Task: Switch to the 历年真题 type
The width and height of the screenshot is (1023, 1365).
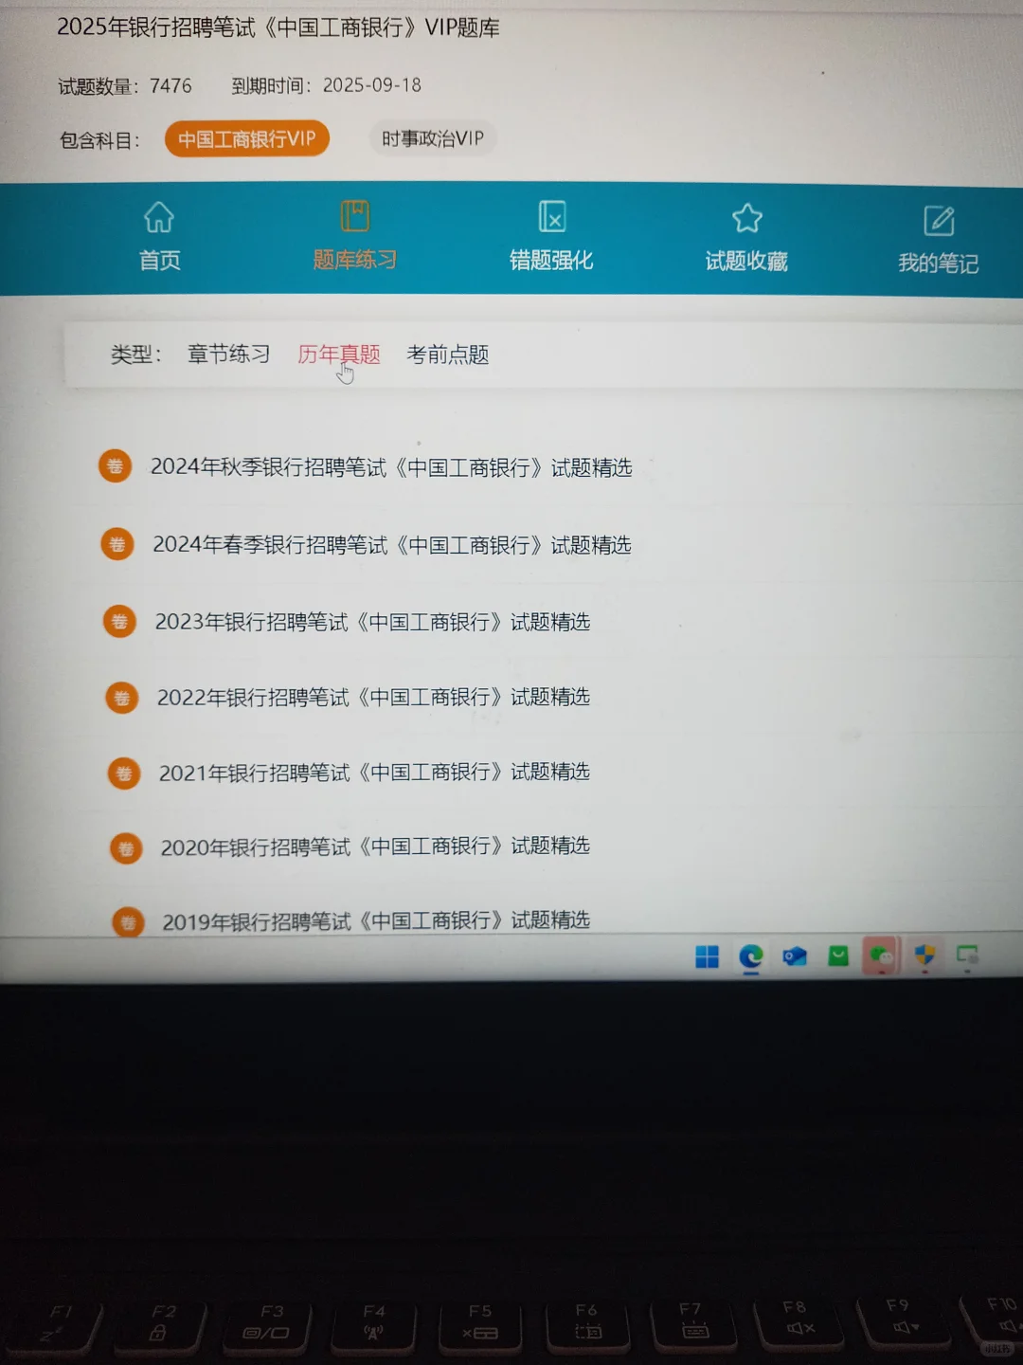Action: point(339,355)
